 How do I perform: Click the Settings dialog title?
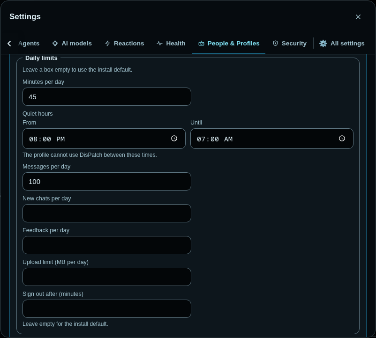(25, 16)
